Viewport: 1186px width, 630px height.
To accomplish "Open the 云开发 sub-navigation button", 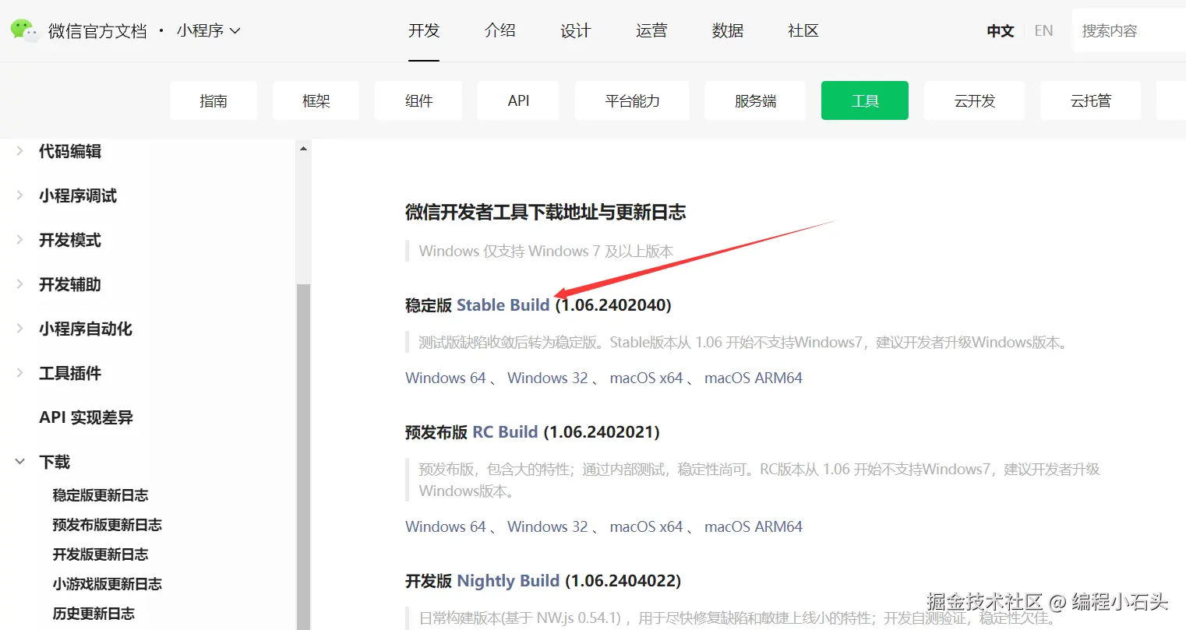I will tap(975, 100).
